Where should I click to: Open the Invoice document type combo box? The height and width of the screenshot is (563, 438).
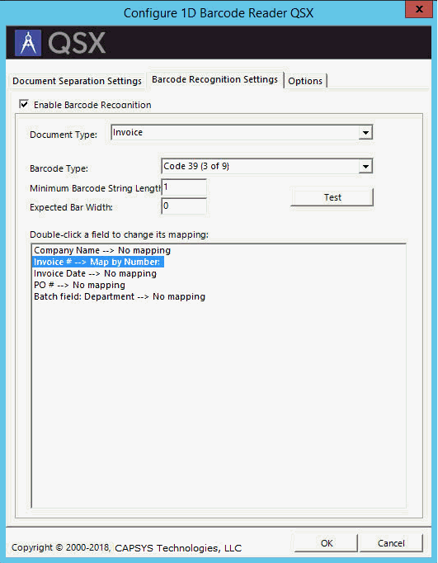pyautogui.click(x=242, y=132)
